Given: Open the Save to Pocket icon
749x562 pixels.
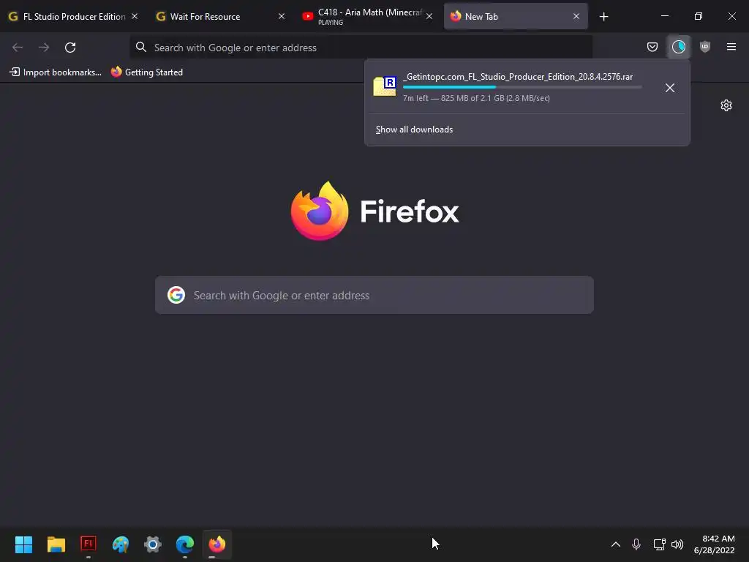Looking at the screenshot, I should [x=652, y=47].
